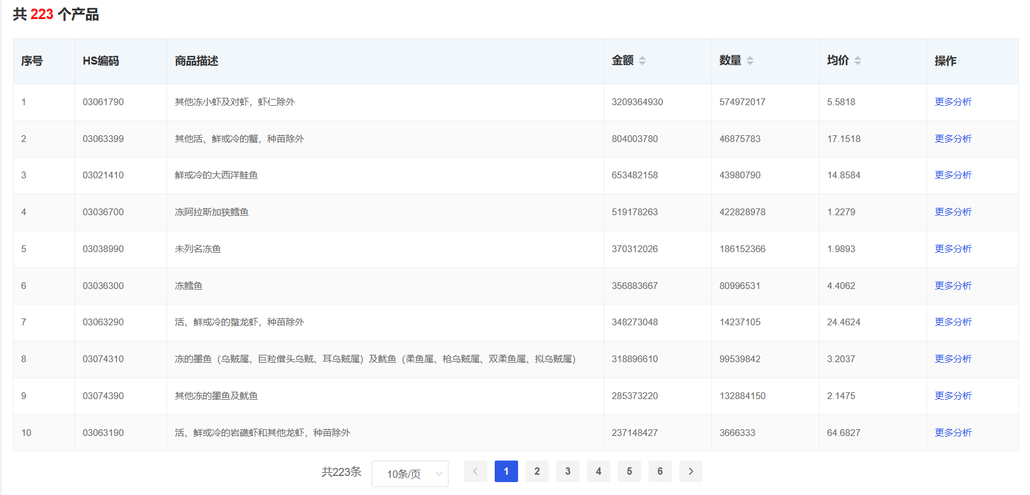Viewport: 1030px width, 495px height.
Task: Click the 数量 column header label
Action: pos(730,60)
